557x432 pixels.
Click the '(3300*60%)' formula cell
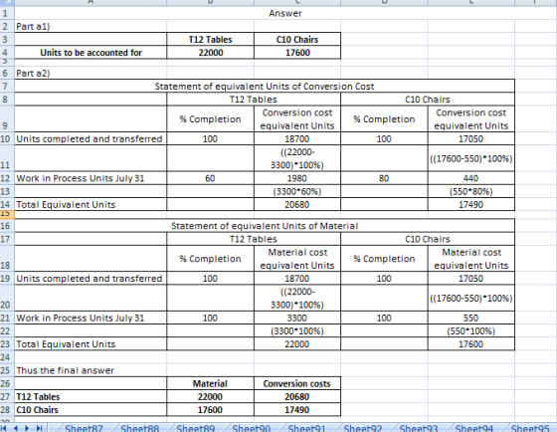pyautogui.click(x=297, y=191)
